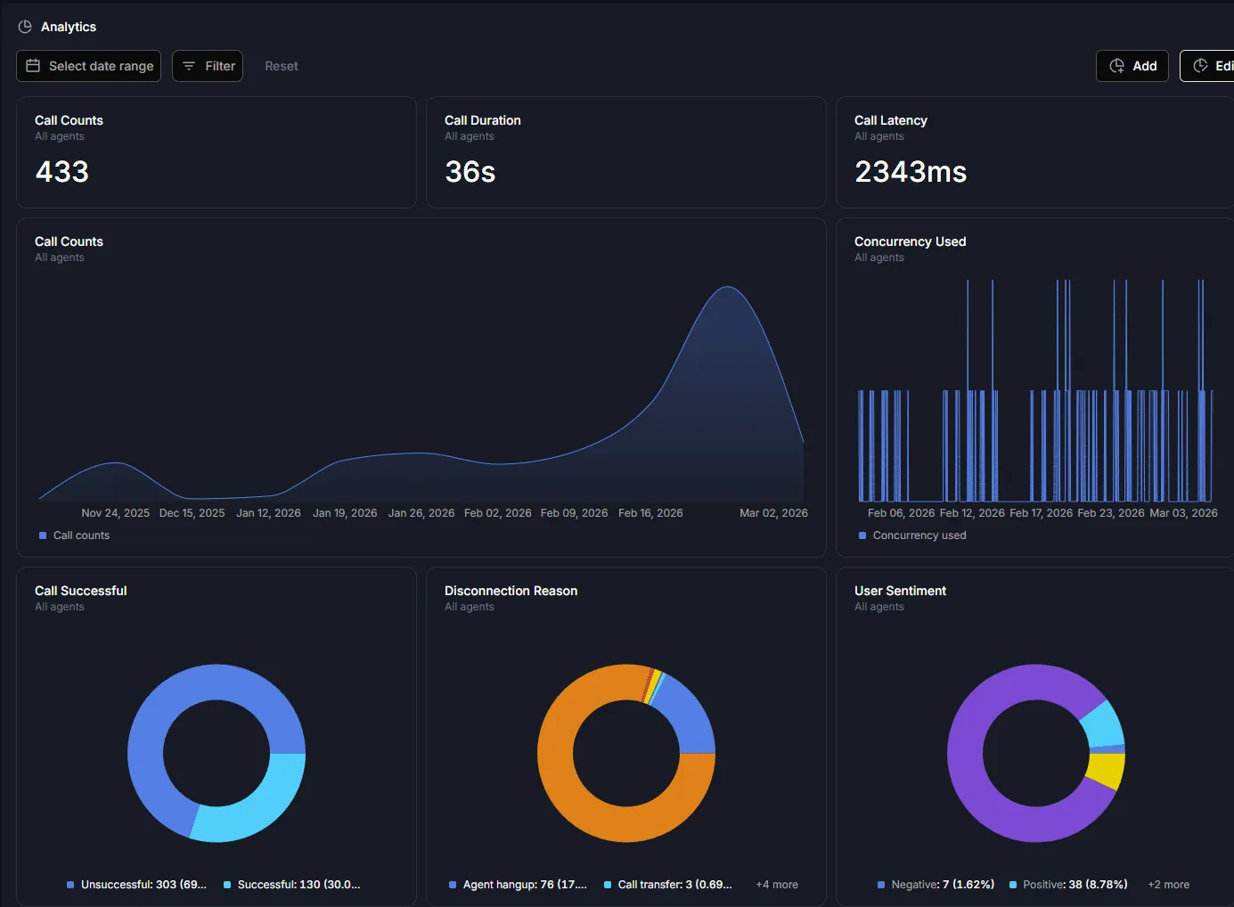
Task: Open the Filter menu
Action: [207, 65]
